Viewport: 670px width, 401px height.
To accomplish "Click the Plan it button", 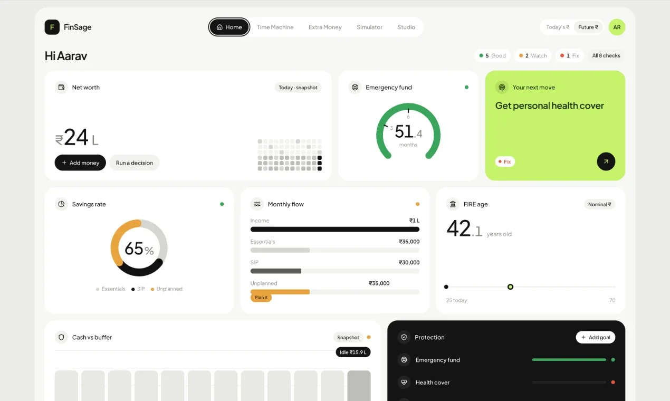I will [x=261, y=298].
